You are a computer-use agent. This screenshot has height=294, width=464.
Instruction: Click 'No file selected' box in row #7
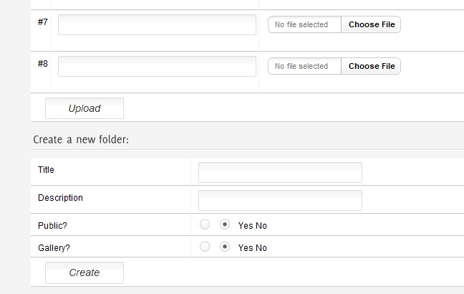point(304,24)
